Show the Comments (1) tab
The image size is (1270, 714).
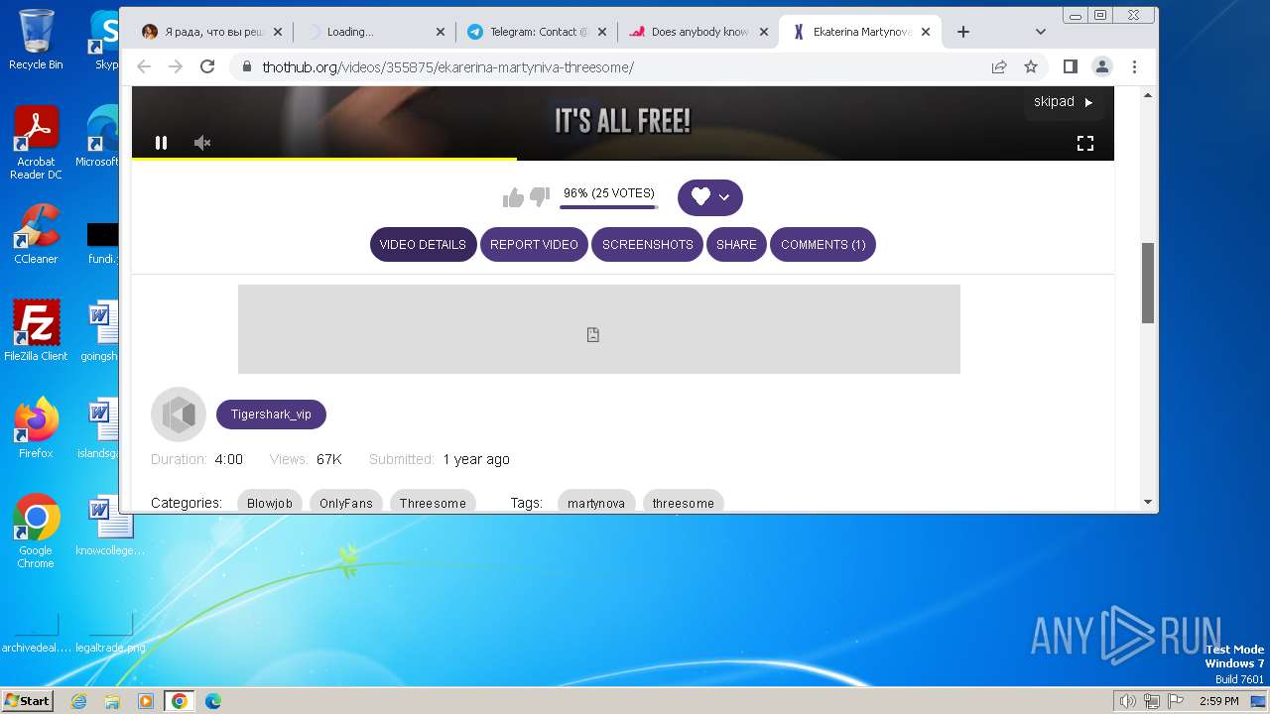coord(823,245)
